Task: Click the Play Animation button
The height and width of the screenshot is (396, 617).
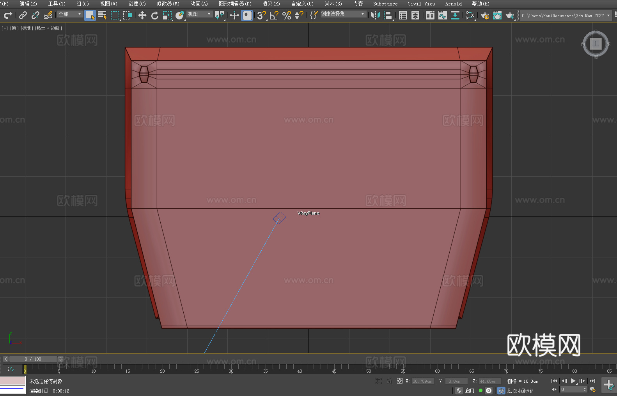Action: 573,381
